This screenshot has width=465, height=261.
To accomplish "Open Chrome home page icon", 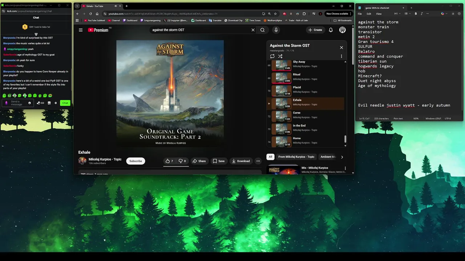I will coord(97,14).
